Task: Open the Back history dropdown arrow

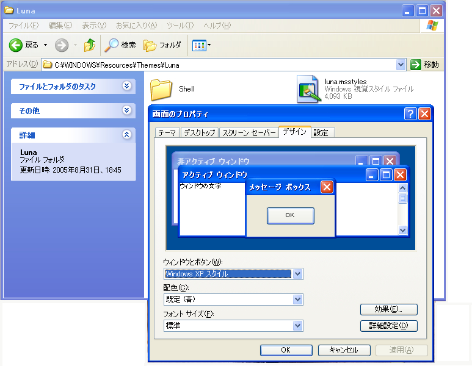Action: click(45, 45)
